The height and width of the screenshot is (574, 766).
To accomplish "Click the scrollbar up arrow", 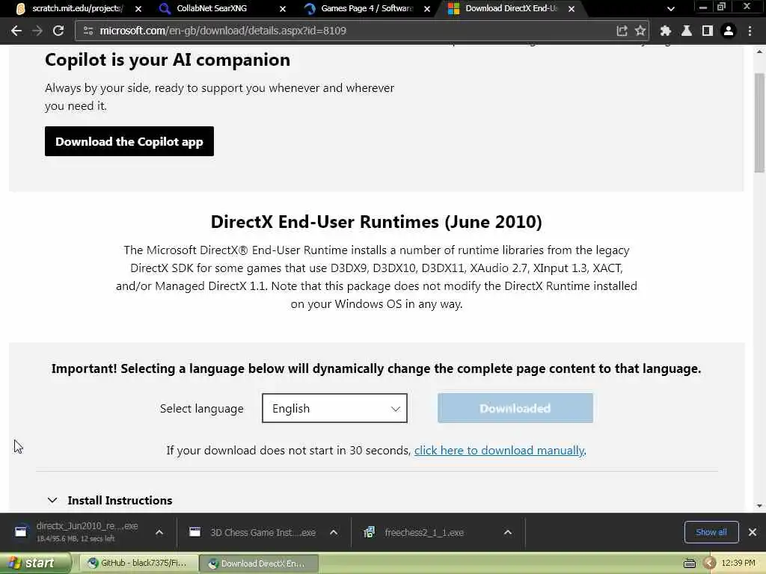I will [x=760, y=51].
